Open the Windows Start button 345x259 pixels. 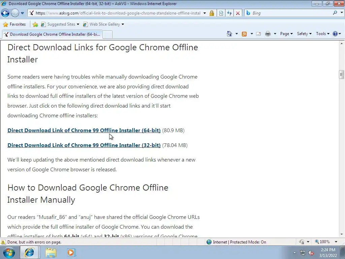pyautogui.click(x=9, y=253)
